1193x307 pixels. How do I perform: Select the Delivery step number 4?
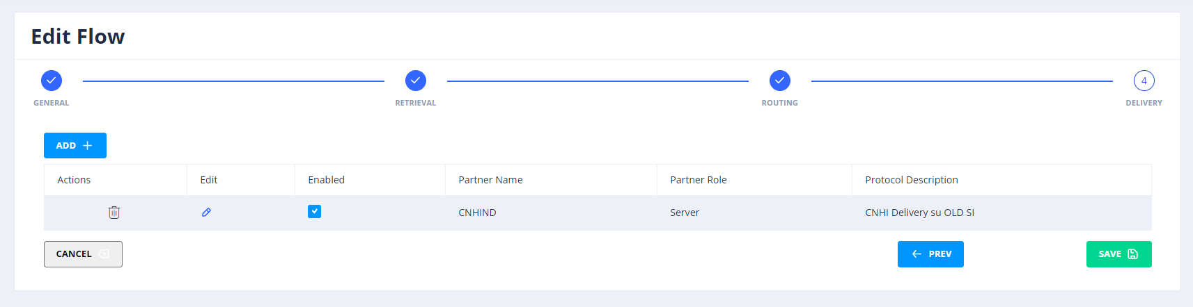click(1144, 81)
